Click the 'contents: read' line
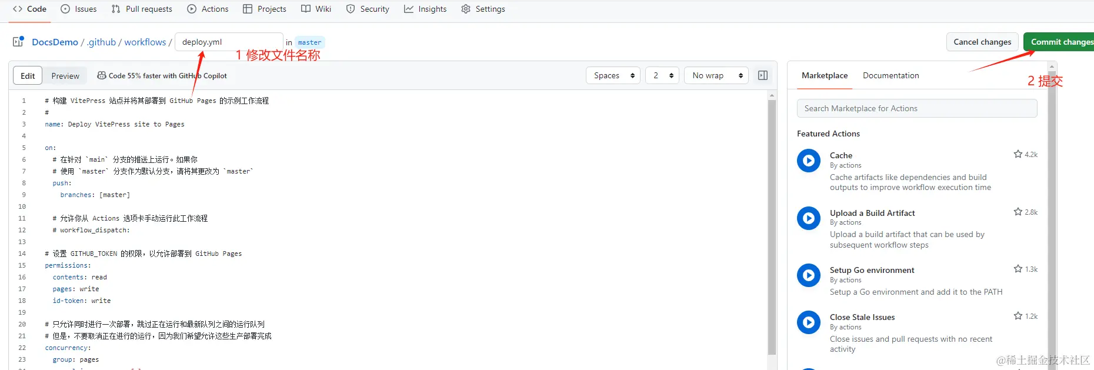Image resolution: width=1094 pixels, height=370 pixels. (79, 277)
